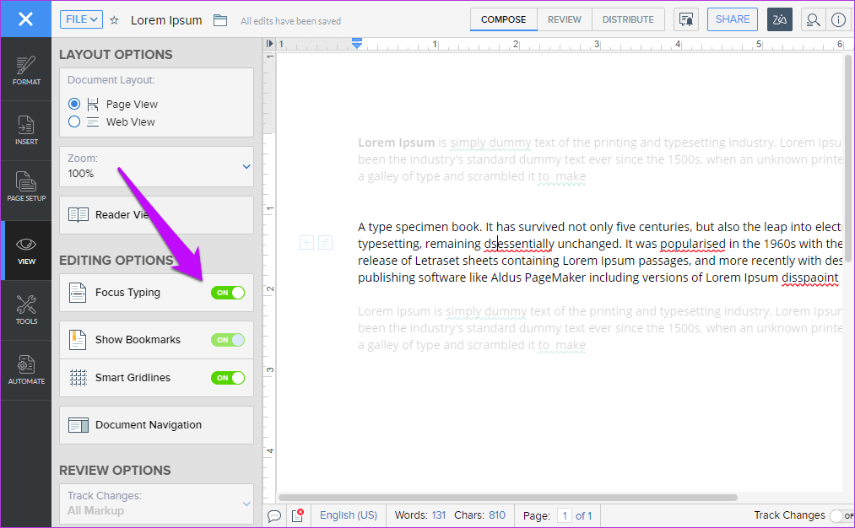
Task: Switch to the COMPOSE tab
Action: [503, 19]
